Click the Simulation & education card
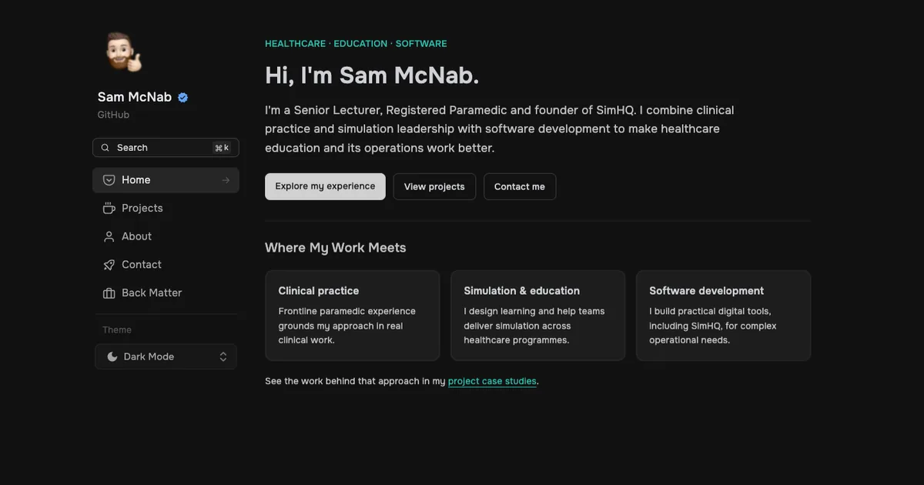Screen dimensions: 924x485 (x=538, y=316)
